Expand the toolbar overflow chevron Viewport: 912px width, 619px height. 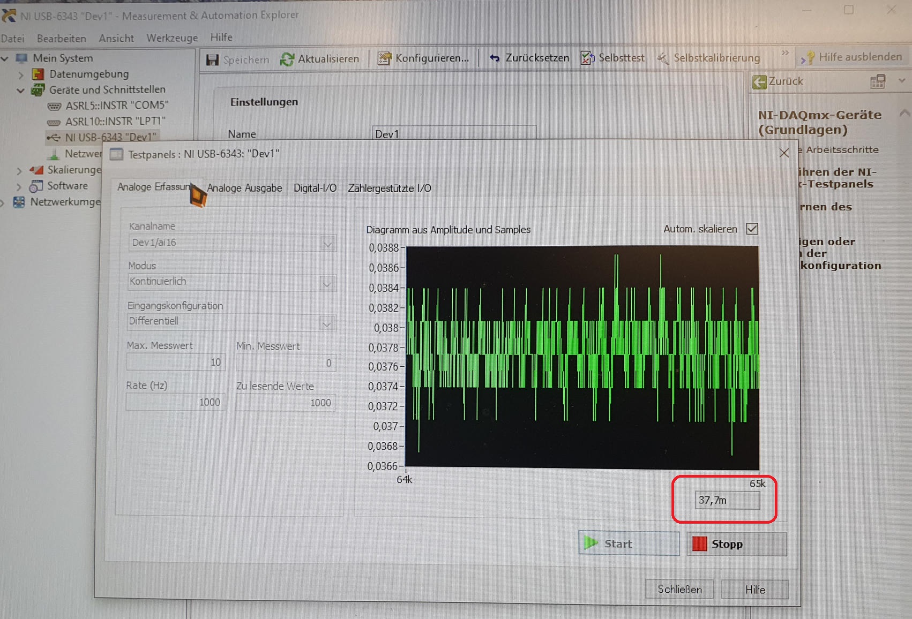785,52
